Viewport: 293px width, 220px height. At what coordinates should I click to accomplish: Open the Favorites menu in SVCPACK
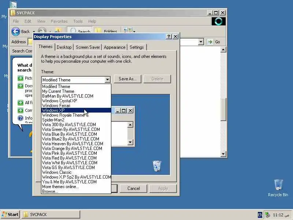coord(59,21)
